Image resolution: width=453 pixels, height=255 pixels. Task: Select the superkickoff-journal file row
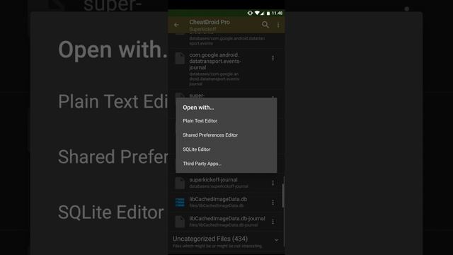coord(226,183)
